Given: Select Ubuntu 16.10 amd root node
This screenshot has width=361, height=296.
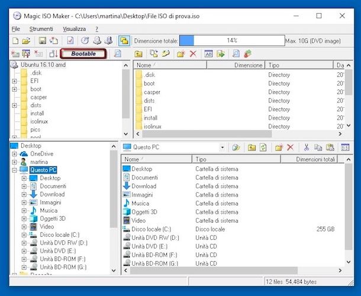Looking at the screenshot, I should click(x=43, y=65).
